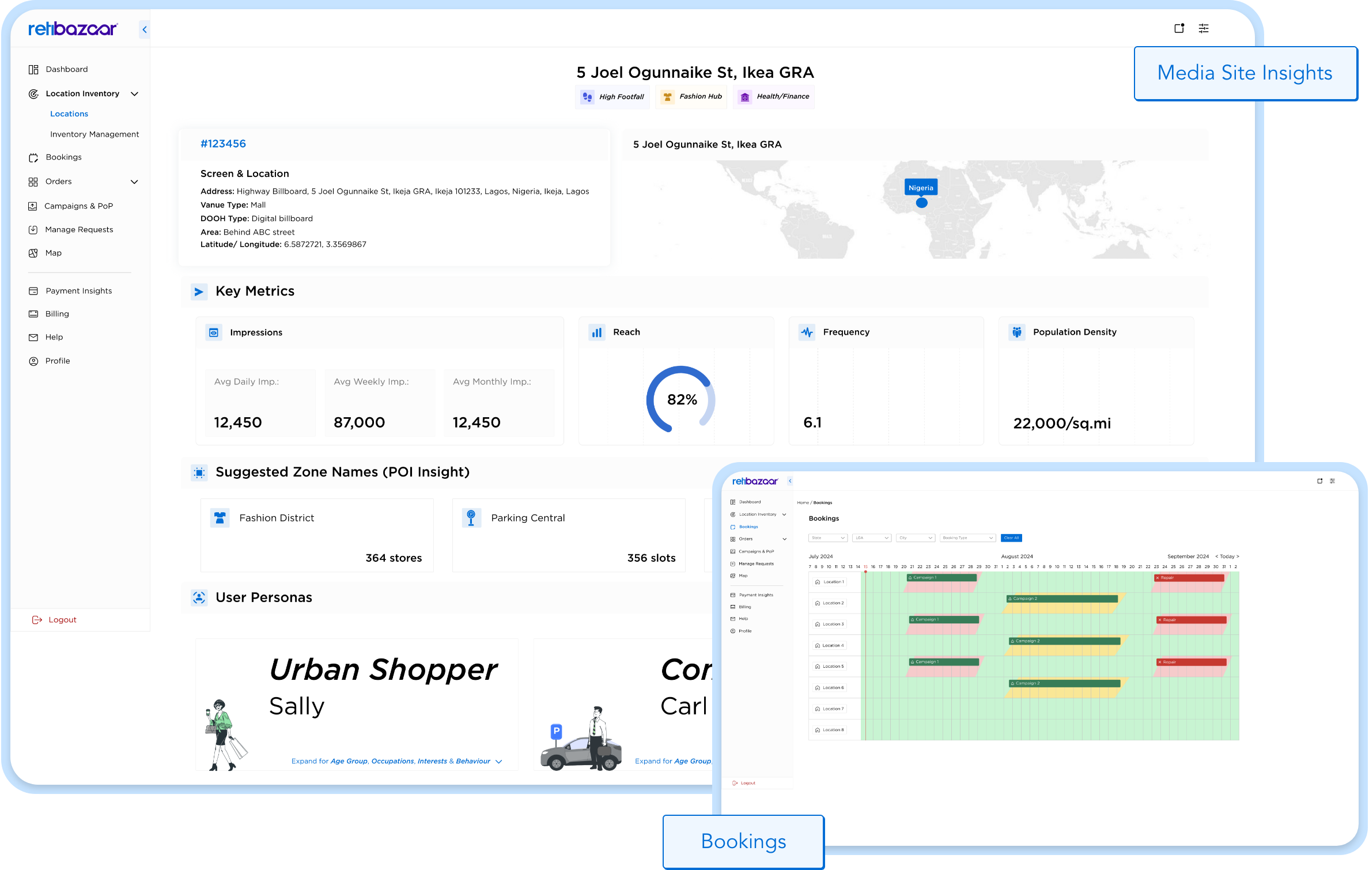Image resolution: width=1369 pixels, height=870 pixels.
Task: Click the Reach bar chart icon
Action: (x=597, y=332)
